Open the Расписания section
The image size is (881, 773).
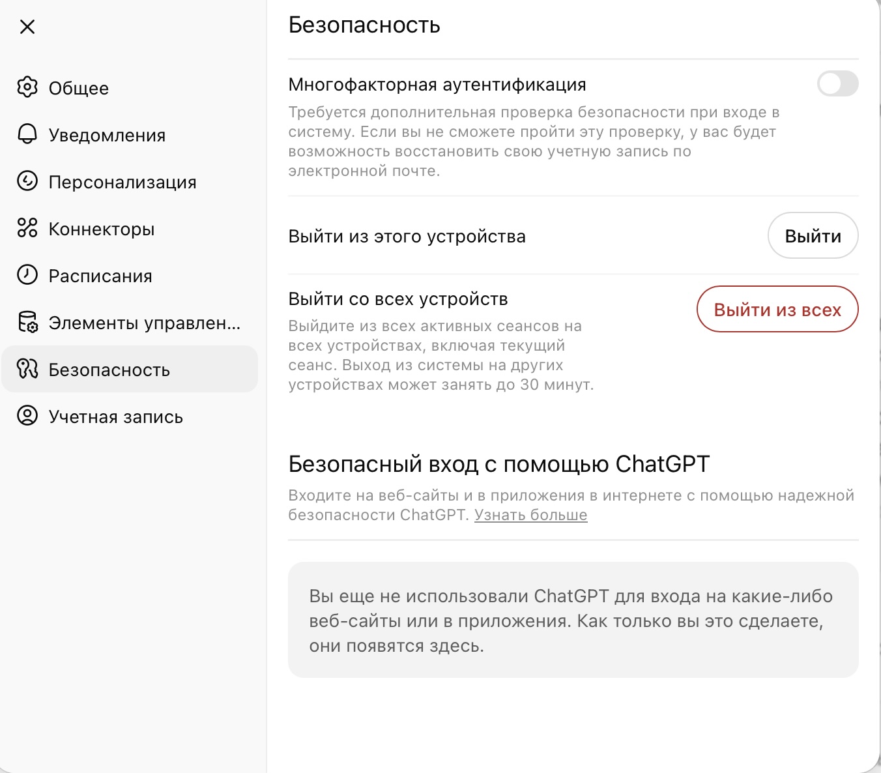point(100,276)
